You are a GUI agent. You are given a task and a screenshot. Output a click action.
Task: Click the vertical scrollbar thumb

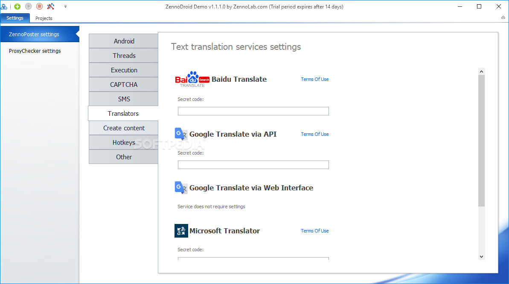pos(481,141)
